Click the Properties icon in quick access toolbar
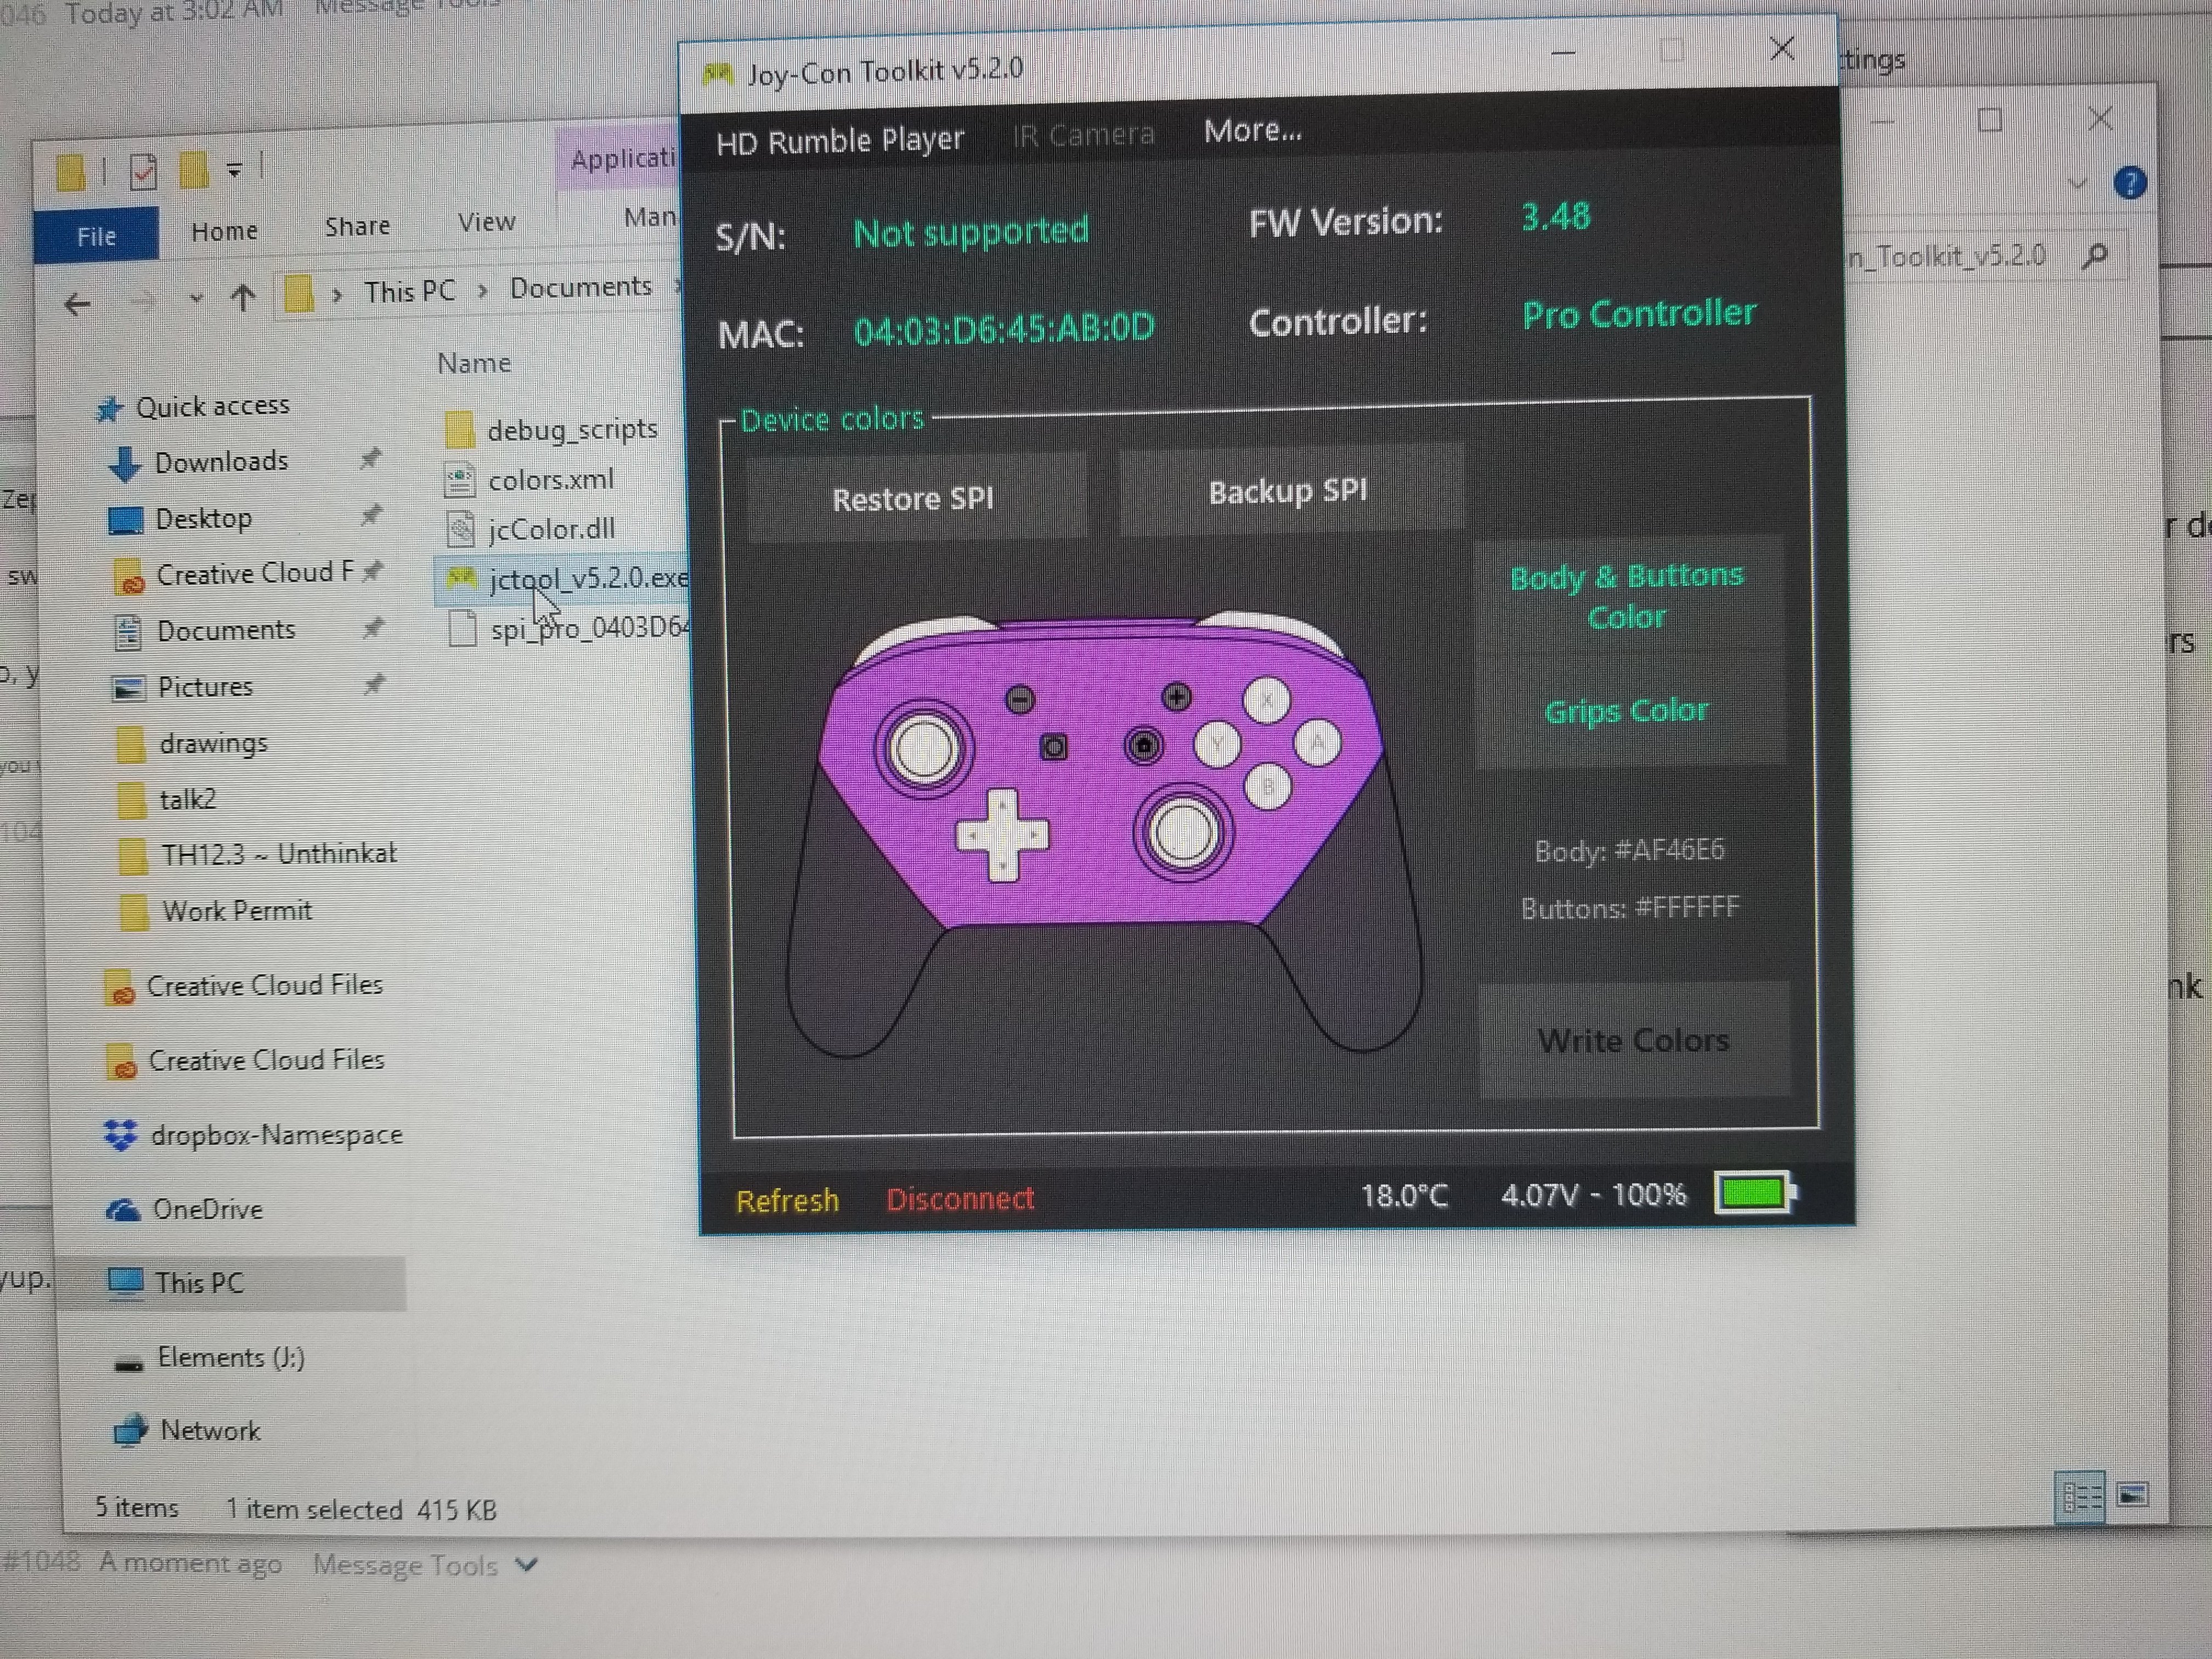This screenshot has width=2212, height=1659. coord(143,172)
